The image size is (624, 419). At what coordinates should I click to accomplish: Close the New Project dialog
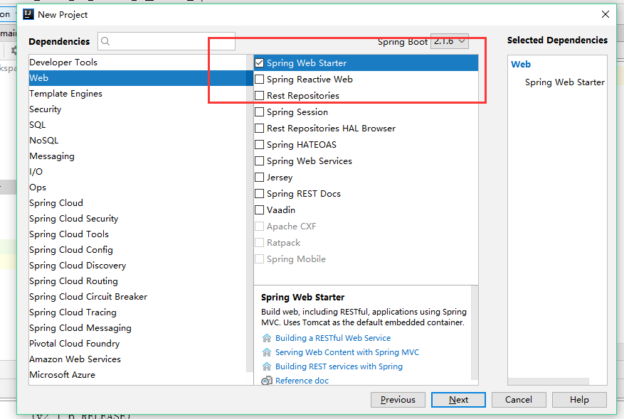[x=606, y=14]
